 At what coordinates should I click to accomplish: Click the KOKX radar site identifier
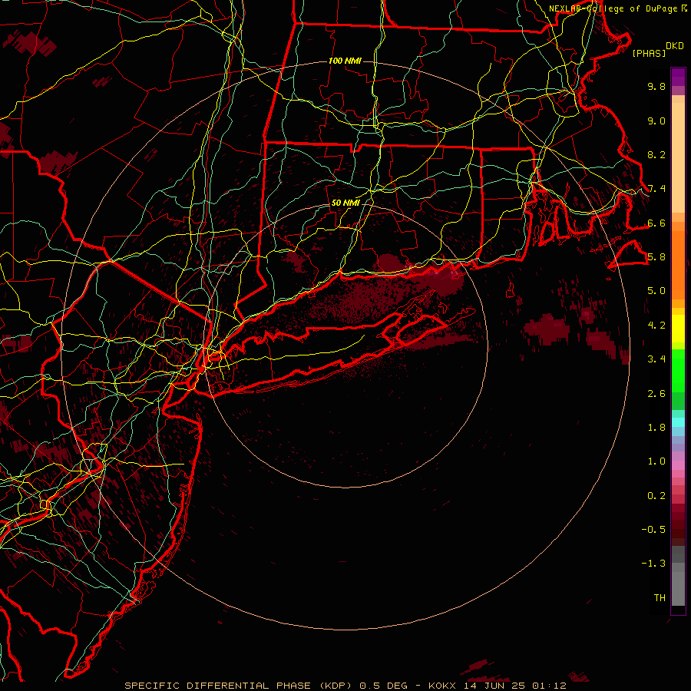pos(443,686)
